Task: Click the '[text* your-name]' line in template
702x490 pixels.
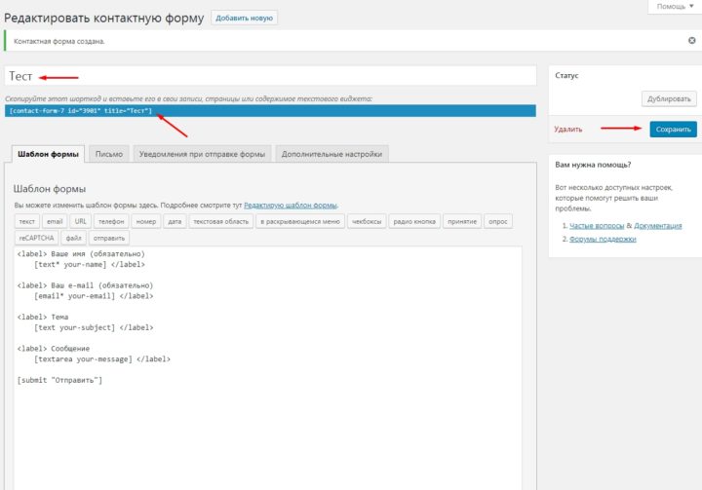Action: click(90, 264)
